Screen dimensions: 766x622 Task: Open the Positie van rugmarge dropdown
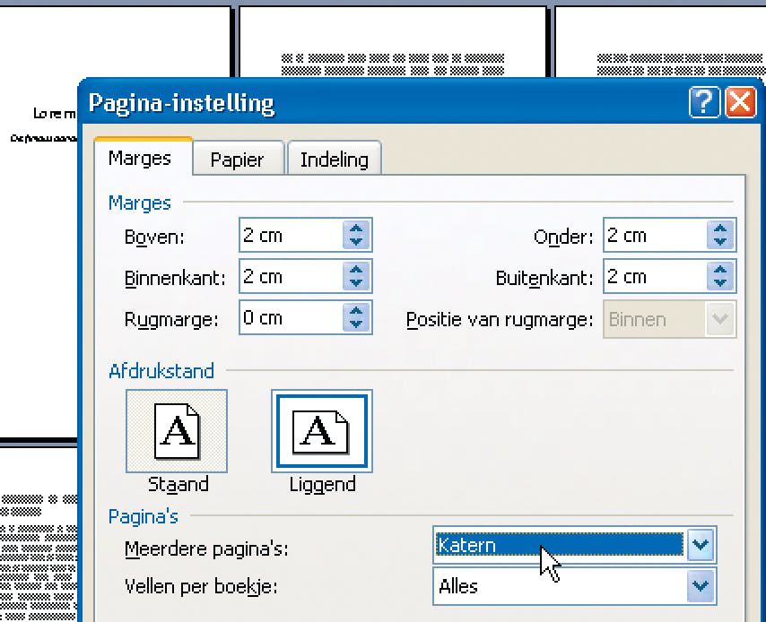coord(719,318)
